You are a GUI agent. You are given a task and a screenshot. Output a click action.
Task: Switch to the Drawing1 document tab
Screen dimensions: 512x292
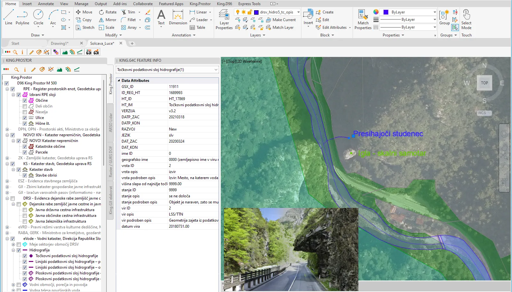(x=60, y=43)
